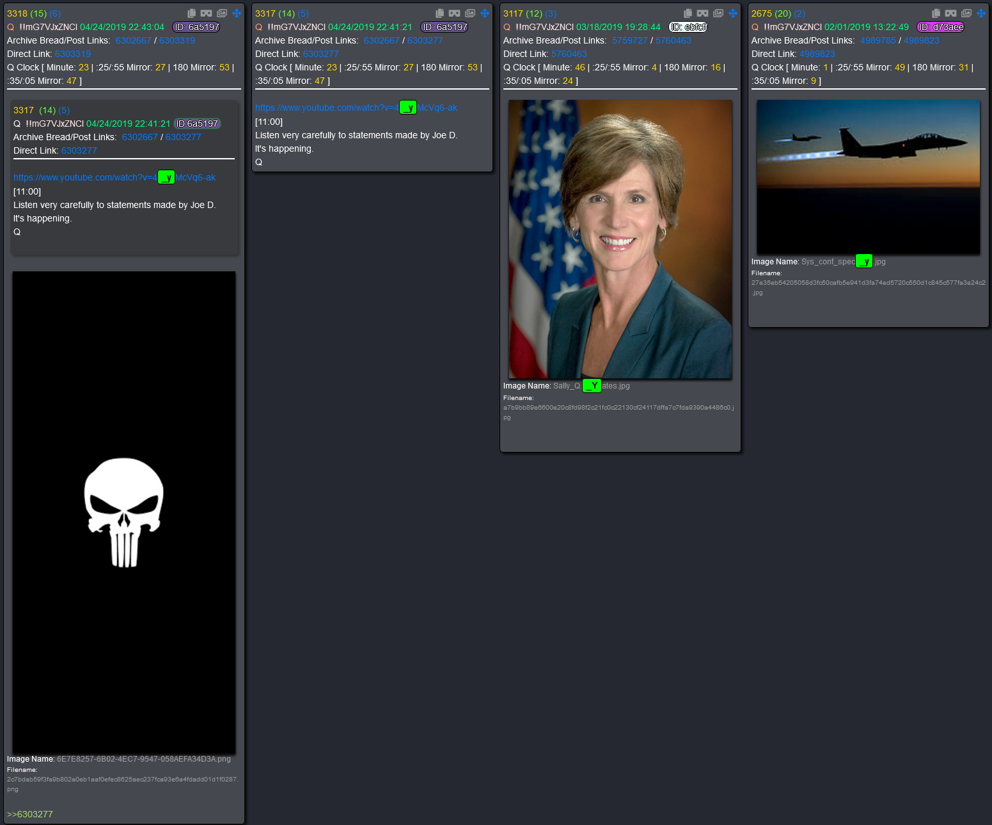Viewport: 992px width, 825px height.
Task: Open YouTube link in the second post body
Action: 356,108
